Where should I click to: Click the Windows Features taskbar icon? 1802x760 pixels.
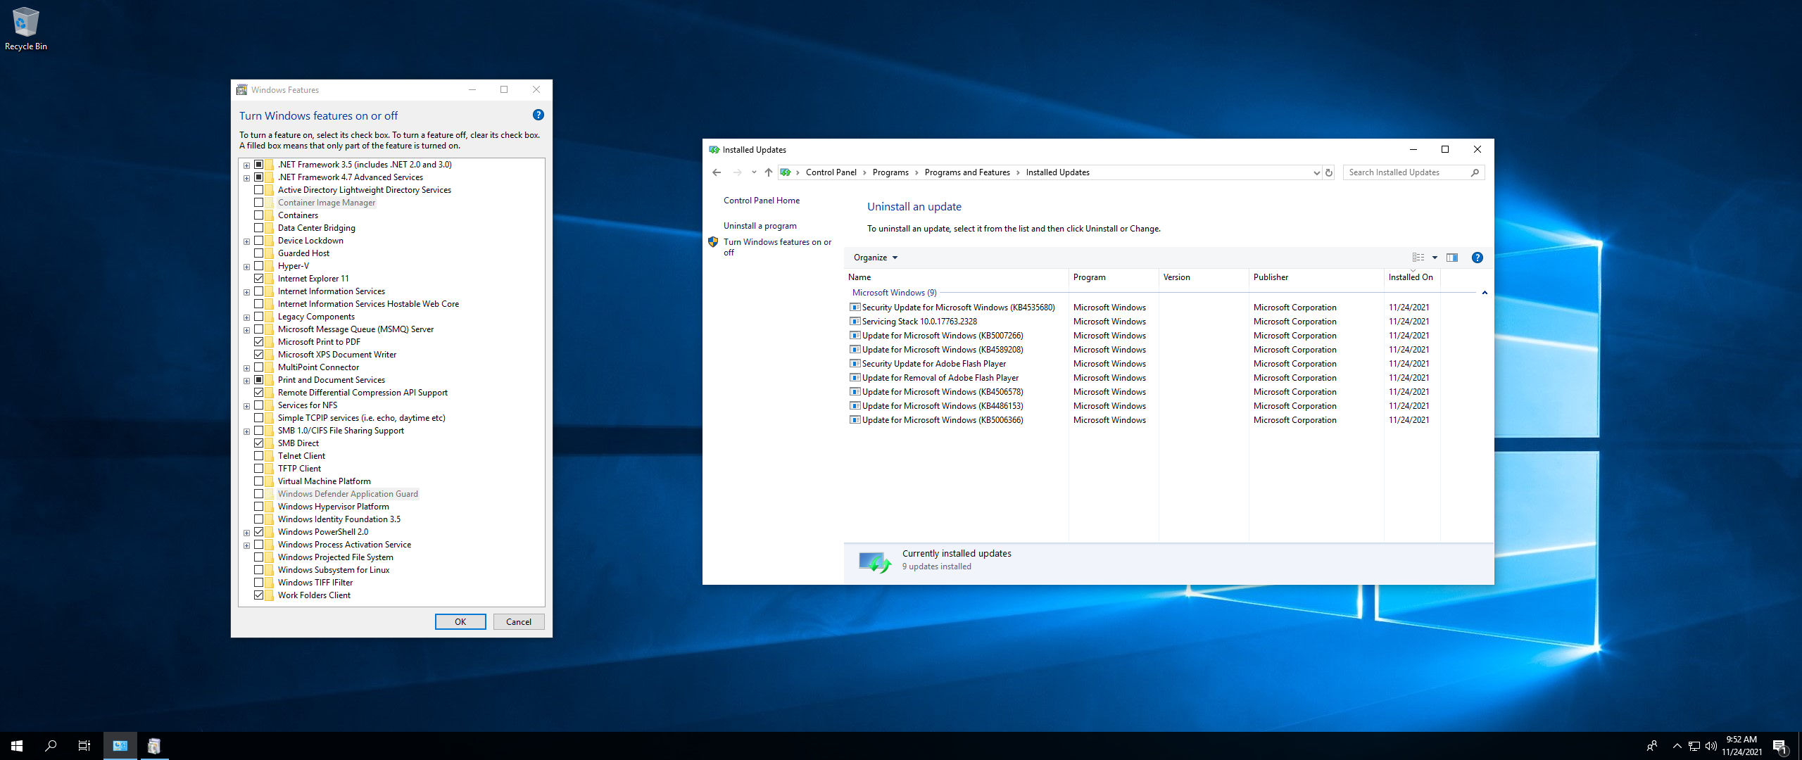[154, 746]
